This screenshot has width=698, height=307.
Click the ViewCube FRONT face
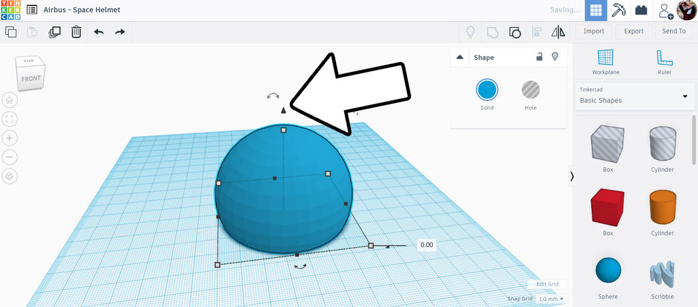[x=31, y=79]
